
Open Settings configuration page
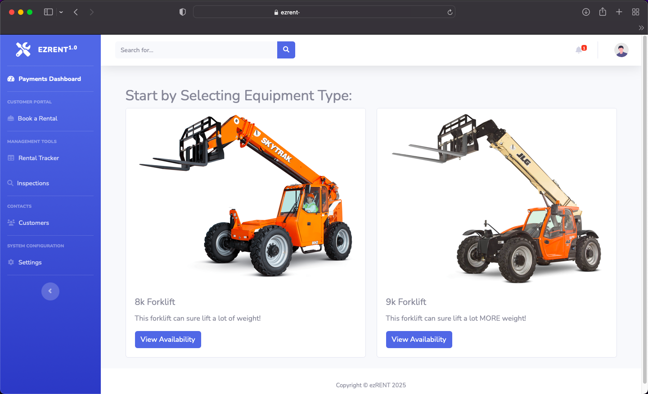tap(50, 262)
